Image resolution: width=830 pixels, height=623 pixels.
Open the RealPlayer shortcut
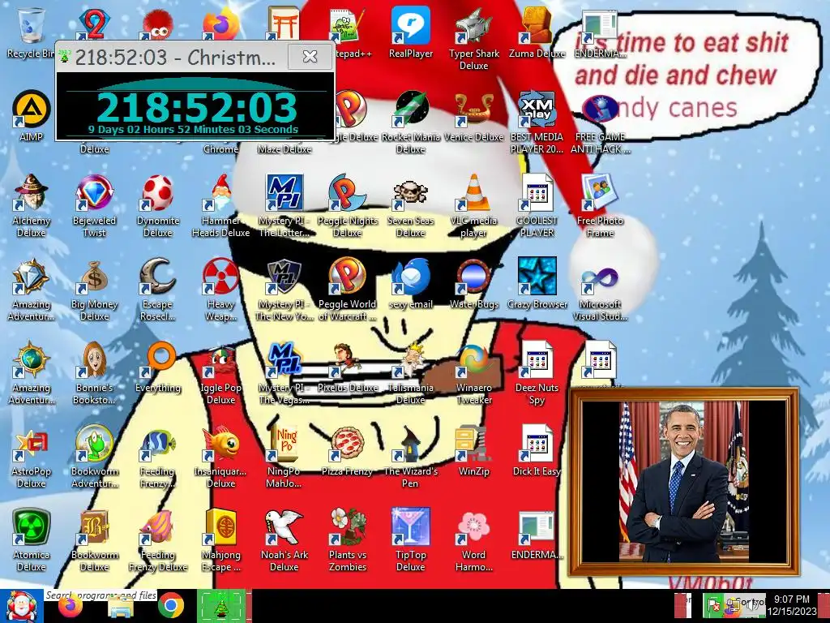point(411,32)
